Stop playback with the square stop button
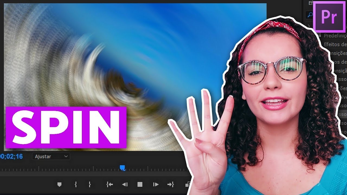The height and width of the screenshot is (195, 347). click(140, 184)
